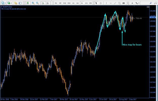Click the 27 Jun 2017 date label

(x=103, y=99)
